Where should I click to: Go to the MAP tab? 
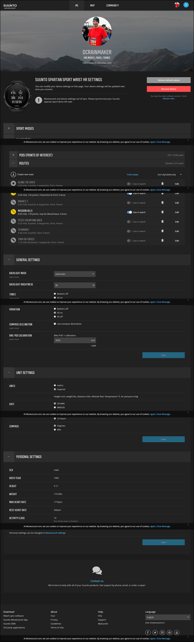pyautogui.click(x=92, y=5)
